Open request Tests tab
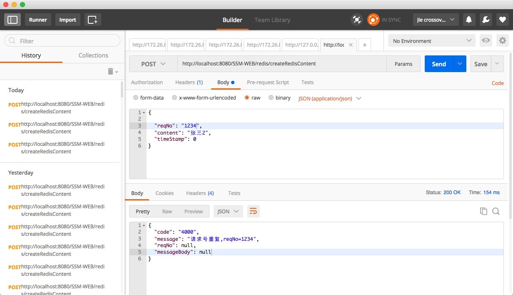 pyautogui.click(x=307, y=82)
